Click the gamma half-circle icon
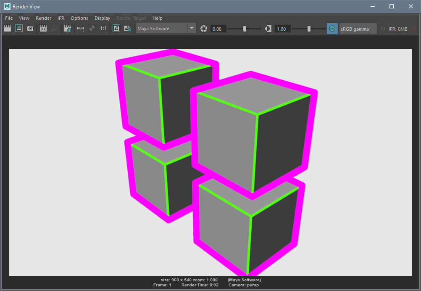Screen dimensions: 421x291 pyautogui.click(x=268, y=29)
